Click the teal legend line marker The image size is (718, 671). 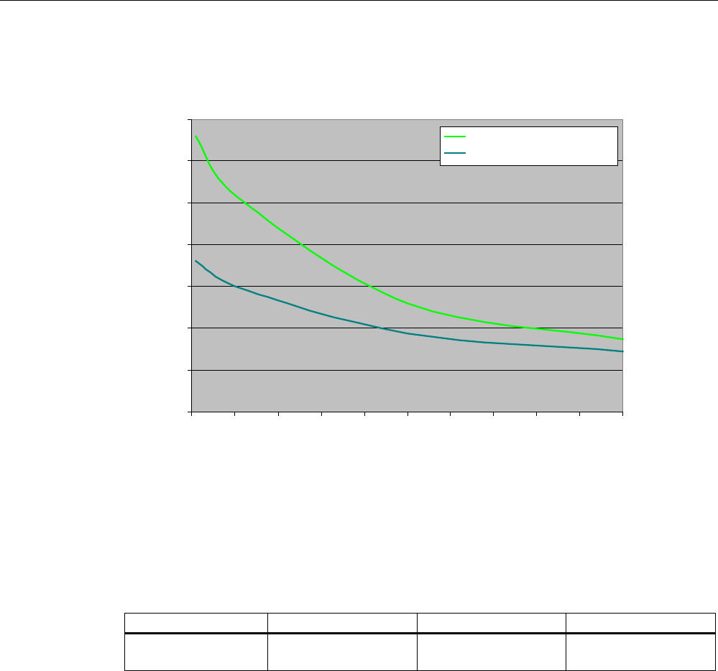(455, 153)
